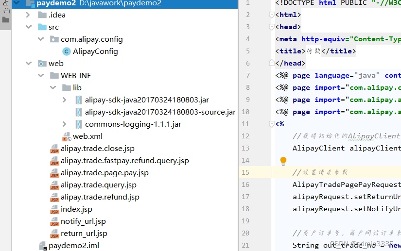Click the index.jsp file icon
Viewport: 401px width, 251px height.
(54, 209)
